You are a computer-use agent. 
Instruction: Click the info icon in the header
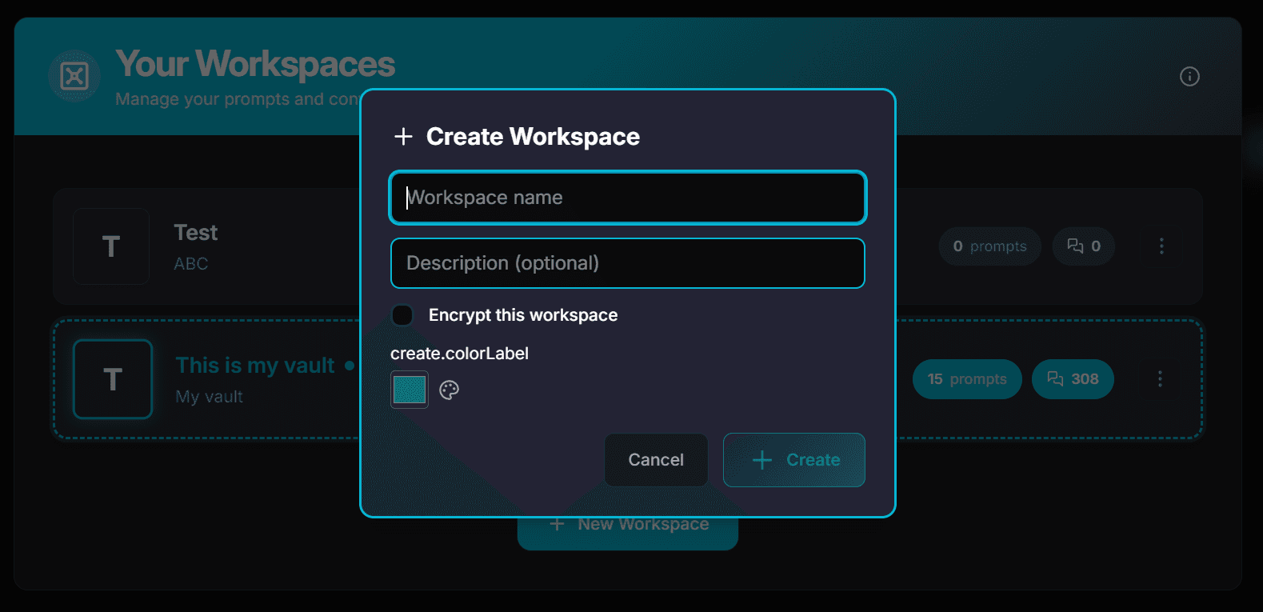coord(1189,77)
